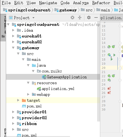Expand the .idea folder
123x137 pixels.
(13, 30)
